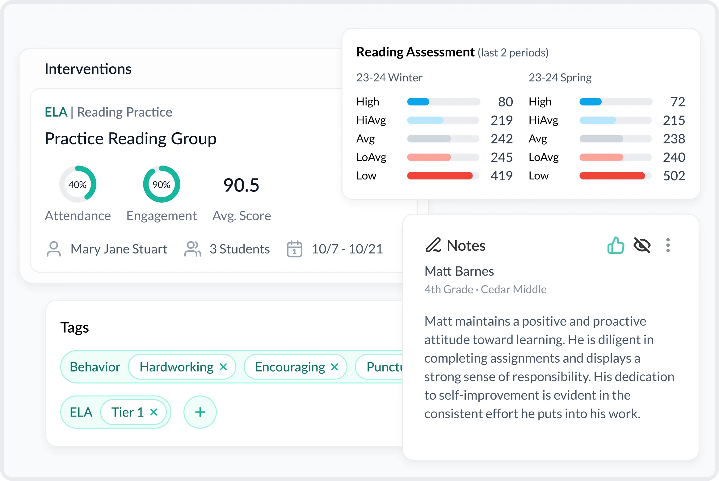
Task: Select the 40% Attendance ring
Action: (78, 184)
